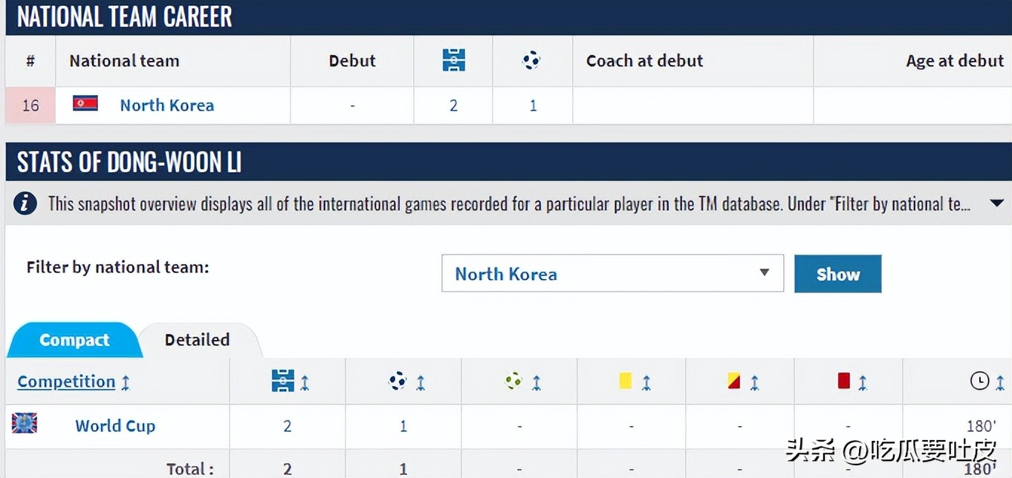Click the appearances count 2 for North Korea
Viewport: 1012px width, 478px height.
453,105
